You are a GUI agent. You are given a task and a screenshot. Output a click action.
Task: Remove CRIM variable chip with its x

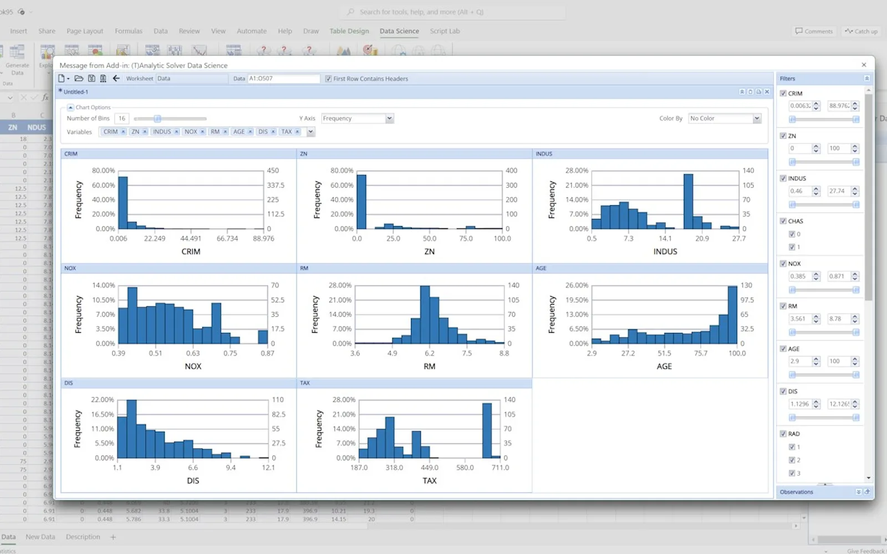click(123, 132)
